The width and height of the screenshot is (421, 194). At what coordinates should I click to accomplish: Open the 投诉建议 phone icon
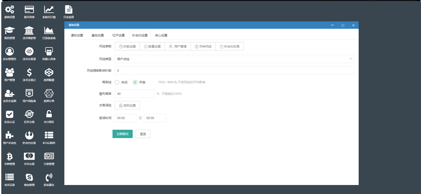pos(49,177)
